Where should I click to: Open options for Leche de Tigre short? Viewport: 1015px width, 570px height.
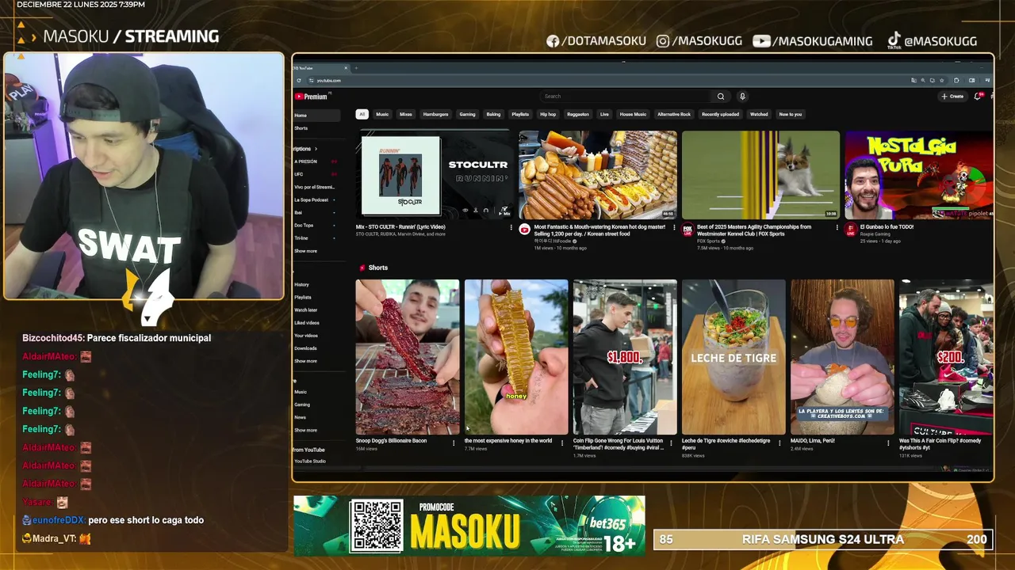coord(779,443)
